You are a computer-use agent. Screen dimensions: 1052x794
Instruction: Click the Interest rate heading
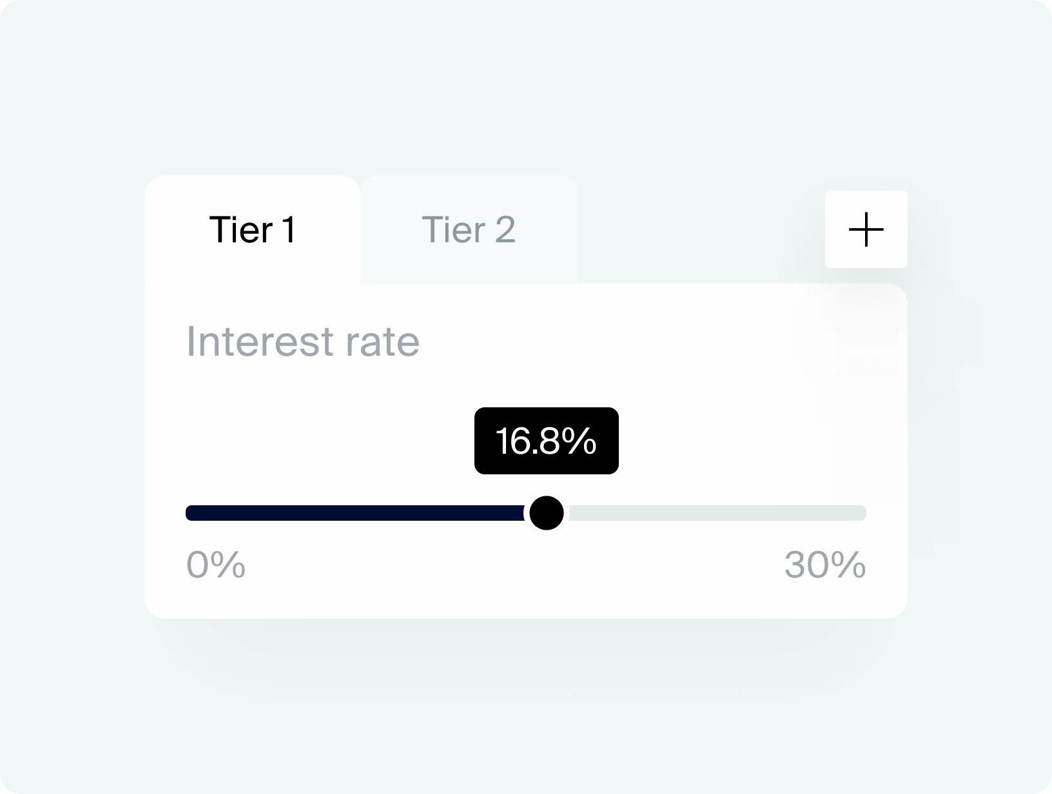click(x=303, y=342)
